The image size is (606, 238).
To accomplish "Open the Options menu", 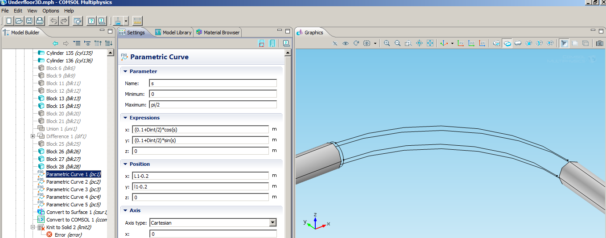I will point(50,11).
